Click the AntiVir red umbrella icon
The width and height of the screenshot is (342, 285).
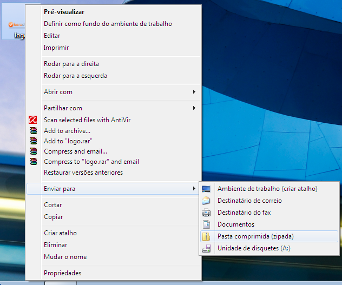point(32,120)
